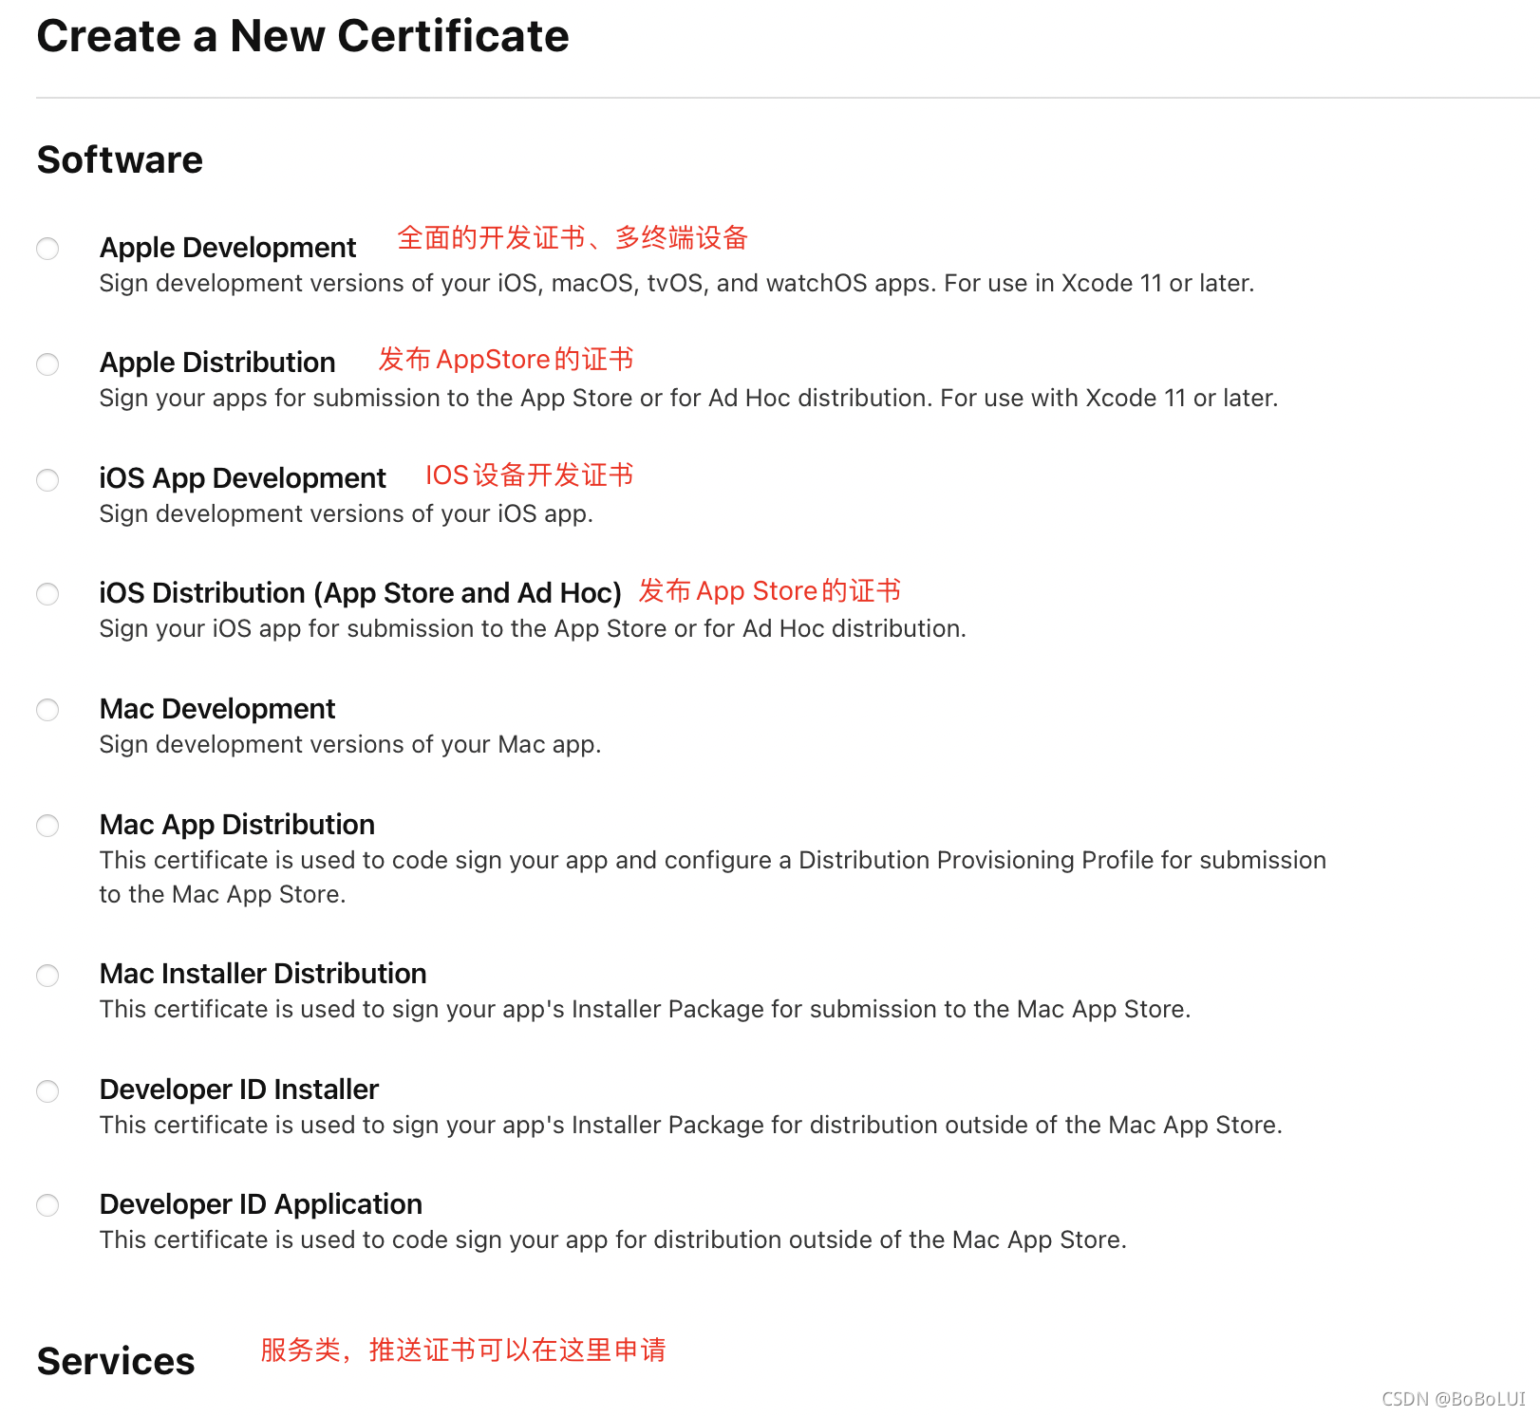Click description about code sign outside Mac App Store
Screen dimensions: 1540x1416
[x=613, y=1239]
